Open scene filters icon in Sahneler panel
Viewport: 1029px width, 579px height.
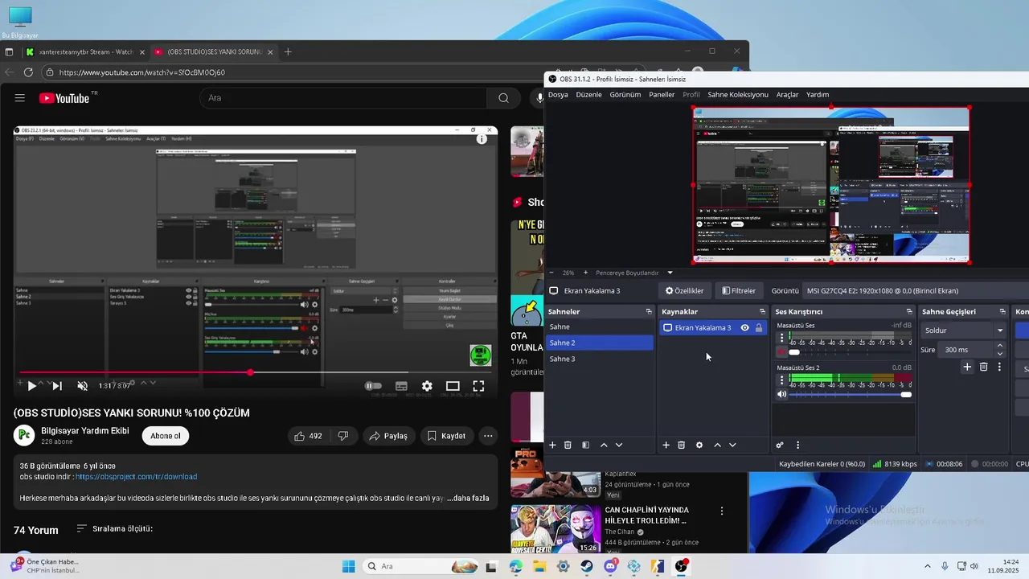click(x=586, y=446)
